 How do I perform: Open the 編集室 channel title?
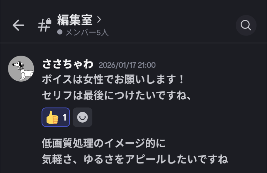(x=75, y=20)
